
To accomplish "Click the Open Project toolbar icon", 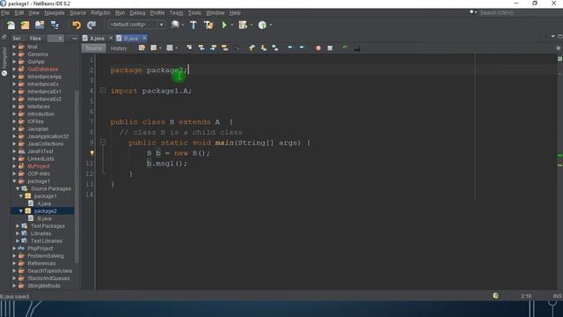I will pos(40,25).
